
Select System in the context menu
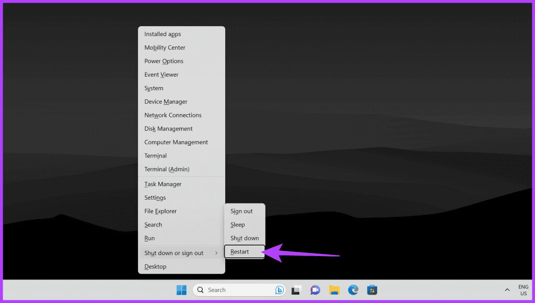[x=181, y=88]
